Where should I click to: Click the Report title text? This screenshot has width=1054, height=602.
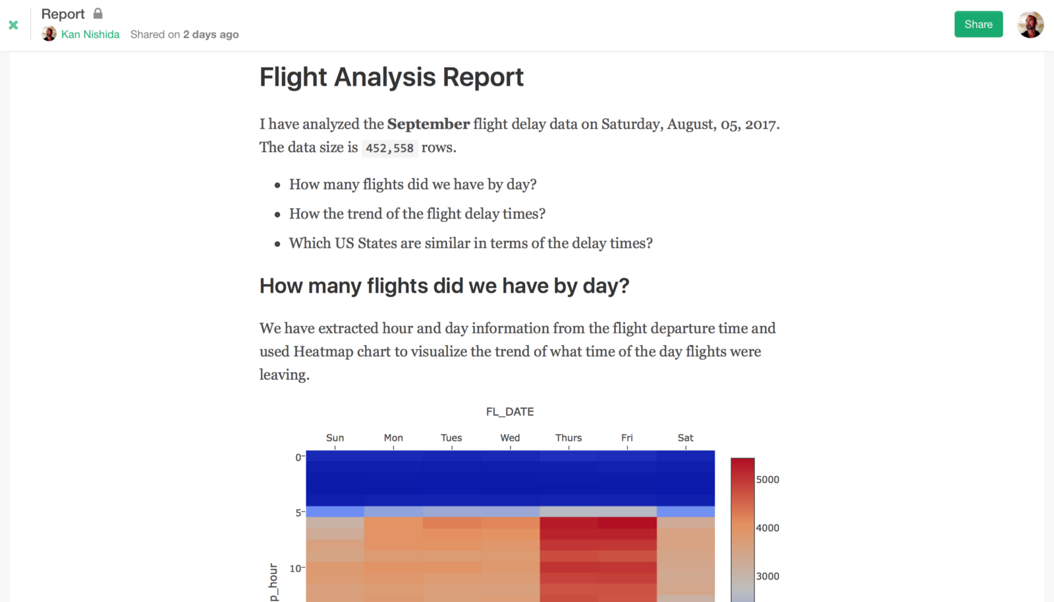63,14
